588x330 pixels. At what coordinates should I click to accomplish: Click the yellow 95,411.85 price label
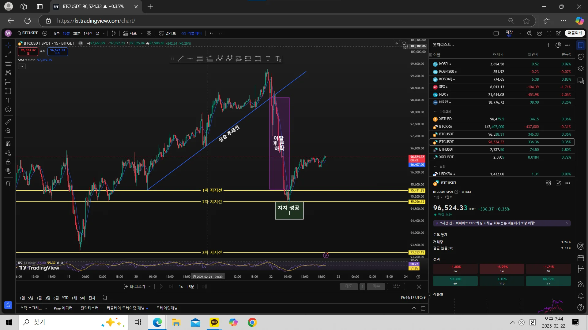[417, 190]
